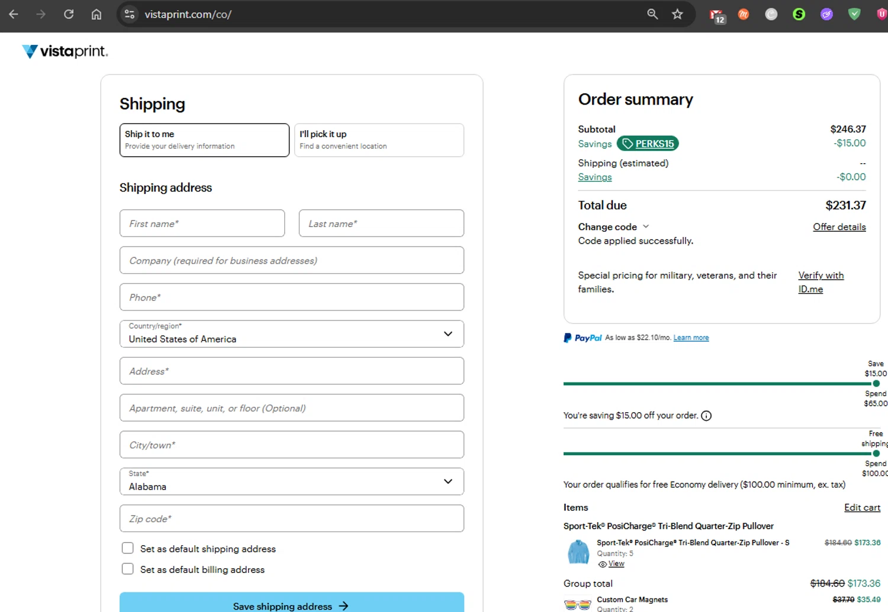The width and height of the screenshot is (888, 612).
Task: Check Set as default shipping address
Action: coord(127,548)
